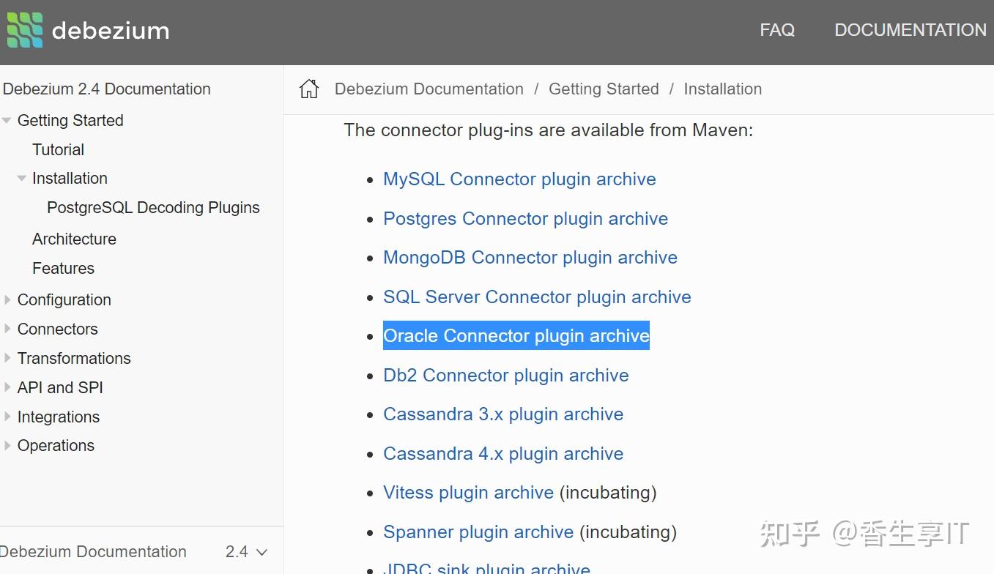Expand the Configuration section
The image size is (994, 574).
7,299
